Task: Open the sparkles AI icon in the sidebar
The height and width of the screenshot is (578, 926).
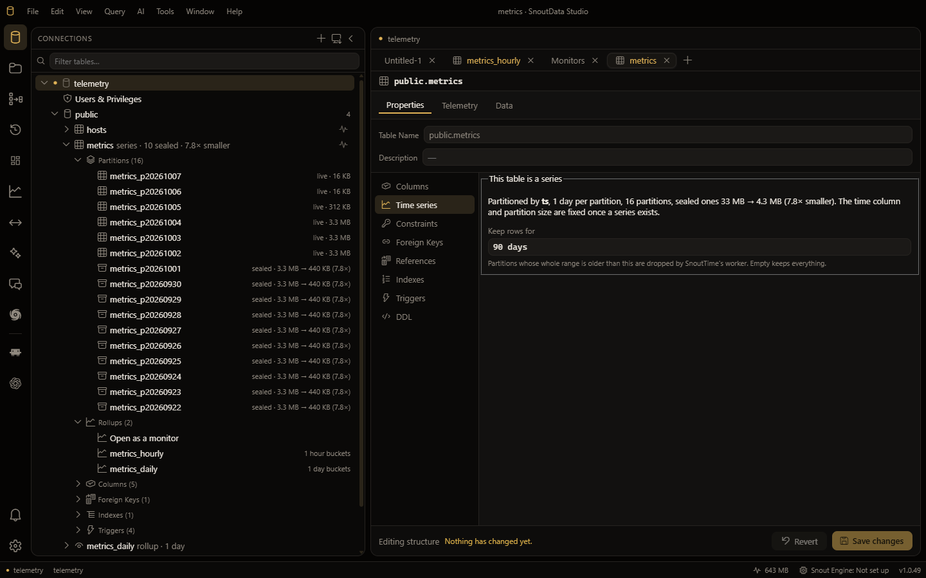Action: [x=15, y=253]
